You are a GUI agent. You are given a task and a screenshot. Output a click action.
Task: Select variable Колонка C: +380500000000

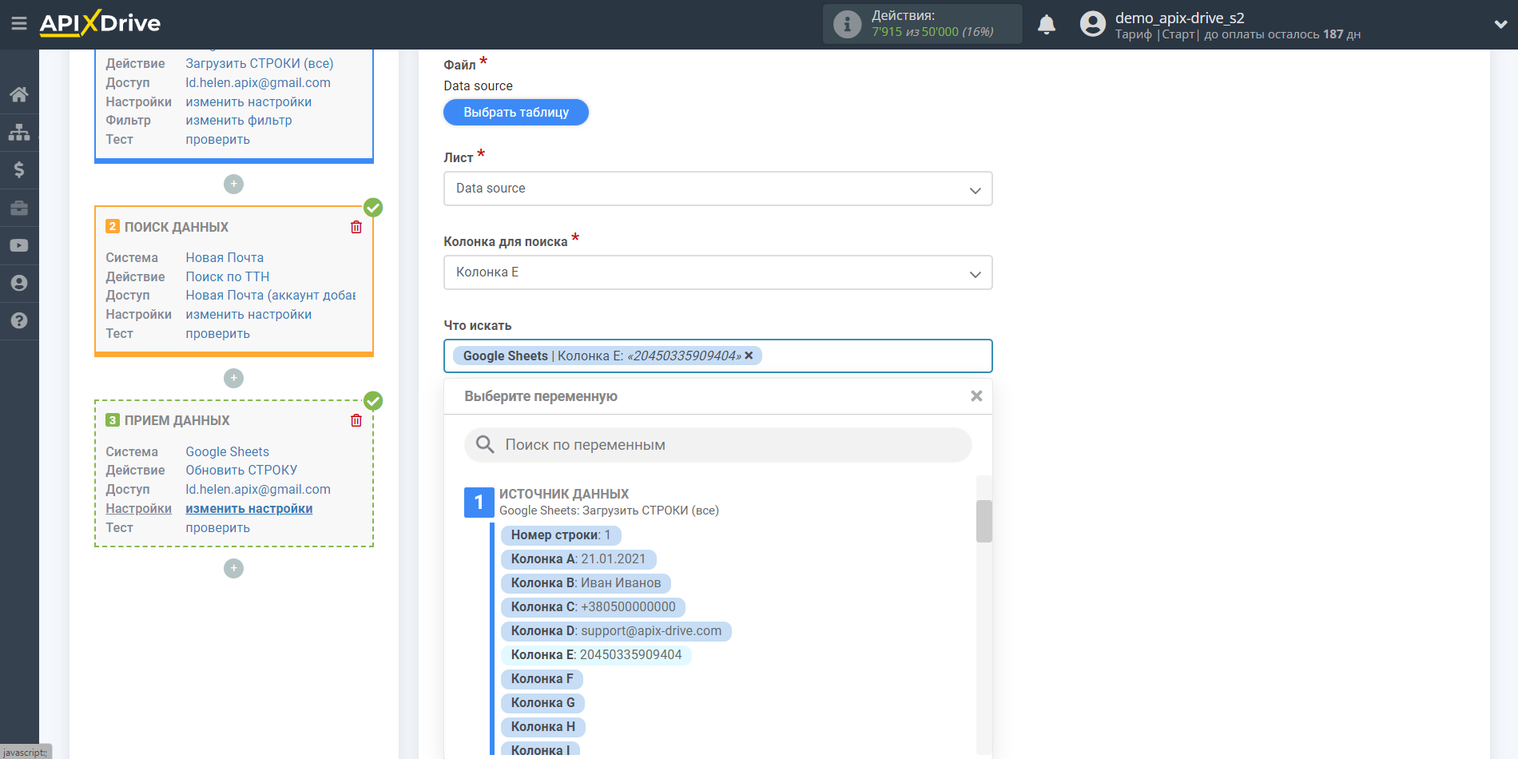593,607
